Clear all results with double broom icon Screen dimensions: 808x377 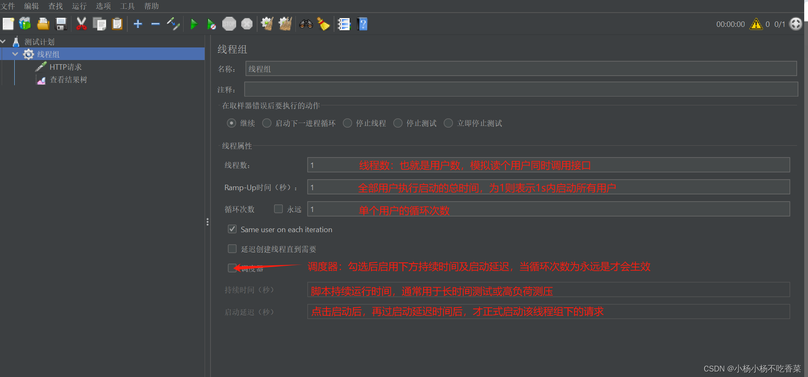tap(285, 24)
